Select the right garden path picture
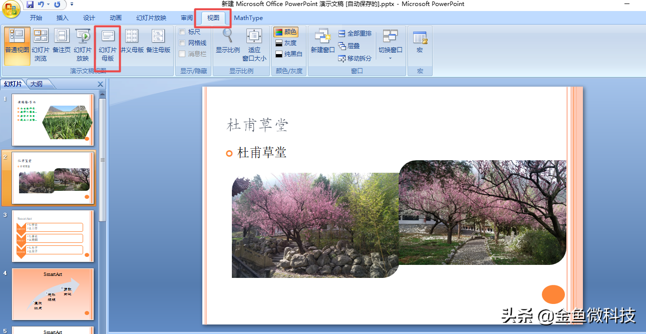646x334 pixels. [x=482, y=212]
